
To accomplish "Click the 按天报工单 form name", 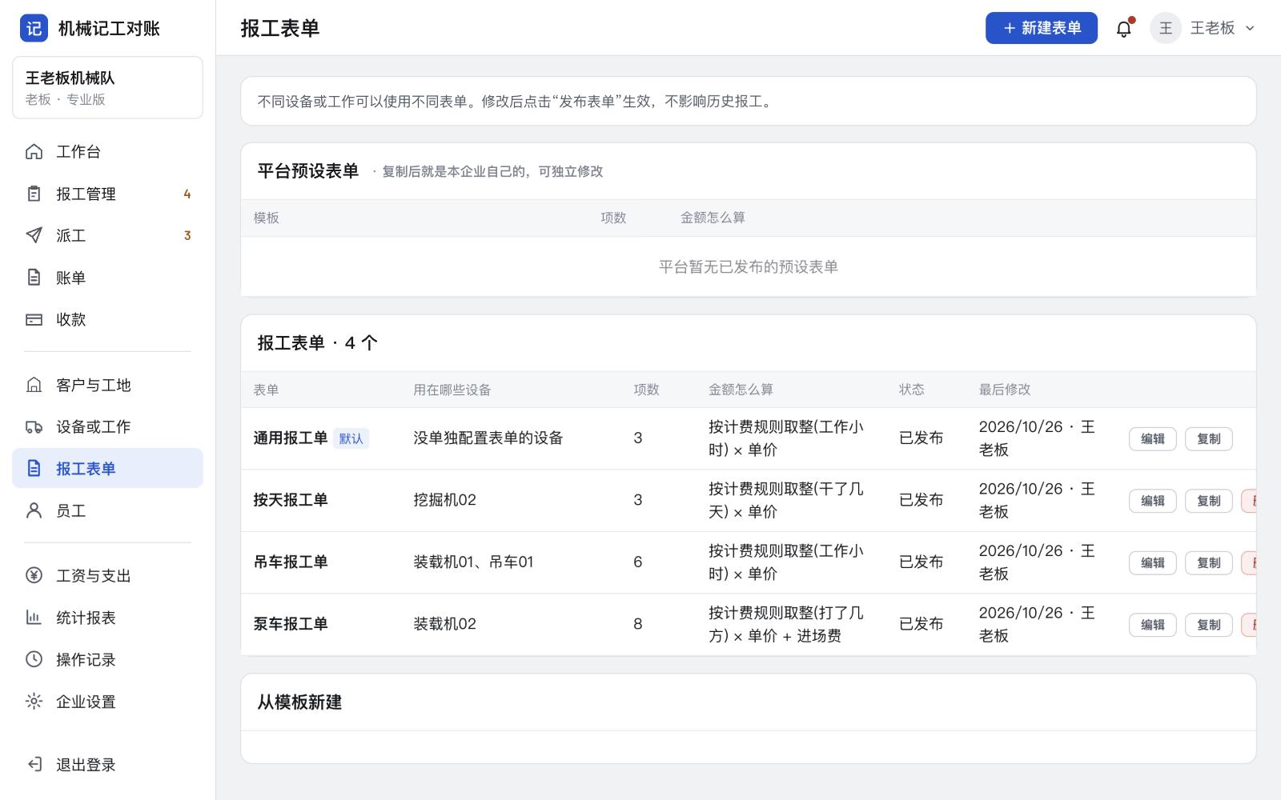I will (x=290, y=499).
